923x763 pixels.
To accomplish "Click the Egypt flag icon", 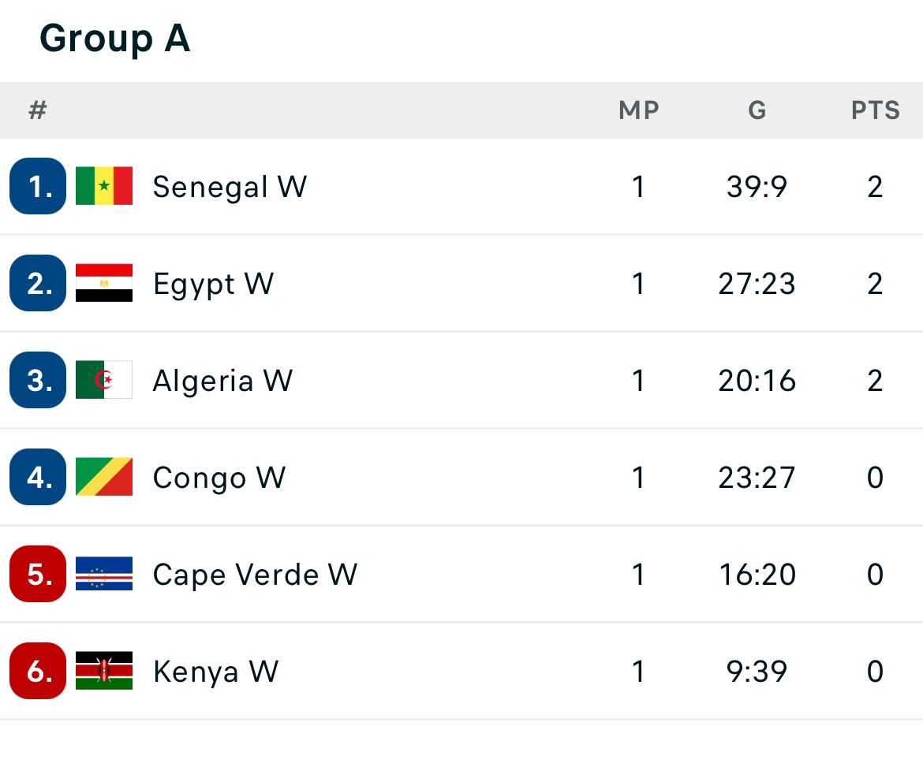I will 104,283.
